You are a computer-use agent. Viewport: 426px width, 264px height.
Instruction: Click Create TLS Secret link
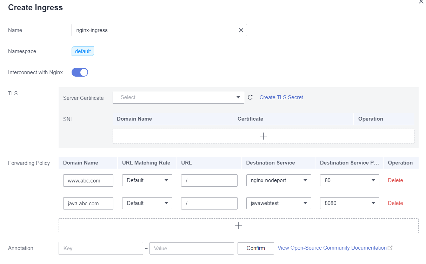(281, 97)
